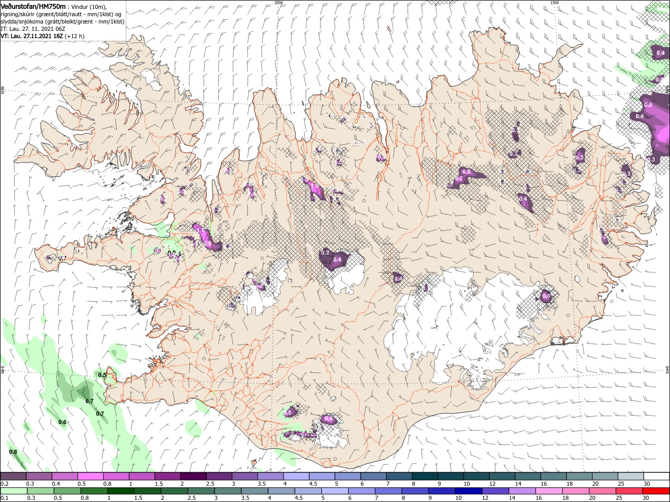Pick the upper-row lavender swatch starting at 4
The width and height of the screenshot is (670, 502).
pyautogui.click(x=296, y=476)
